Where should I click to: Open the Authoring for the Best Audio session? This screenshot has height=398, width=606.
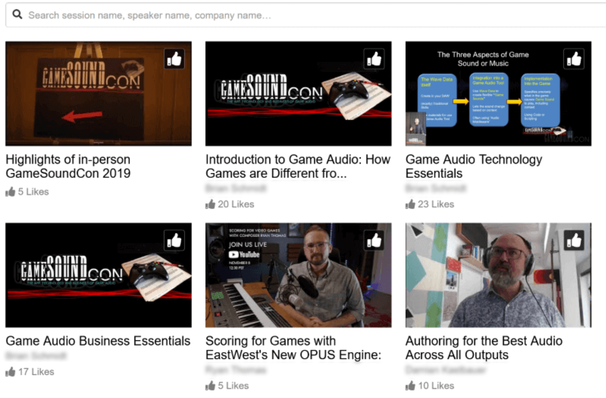[x=484, y=348]
